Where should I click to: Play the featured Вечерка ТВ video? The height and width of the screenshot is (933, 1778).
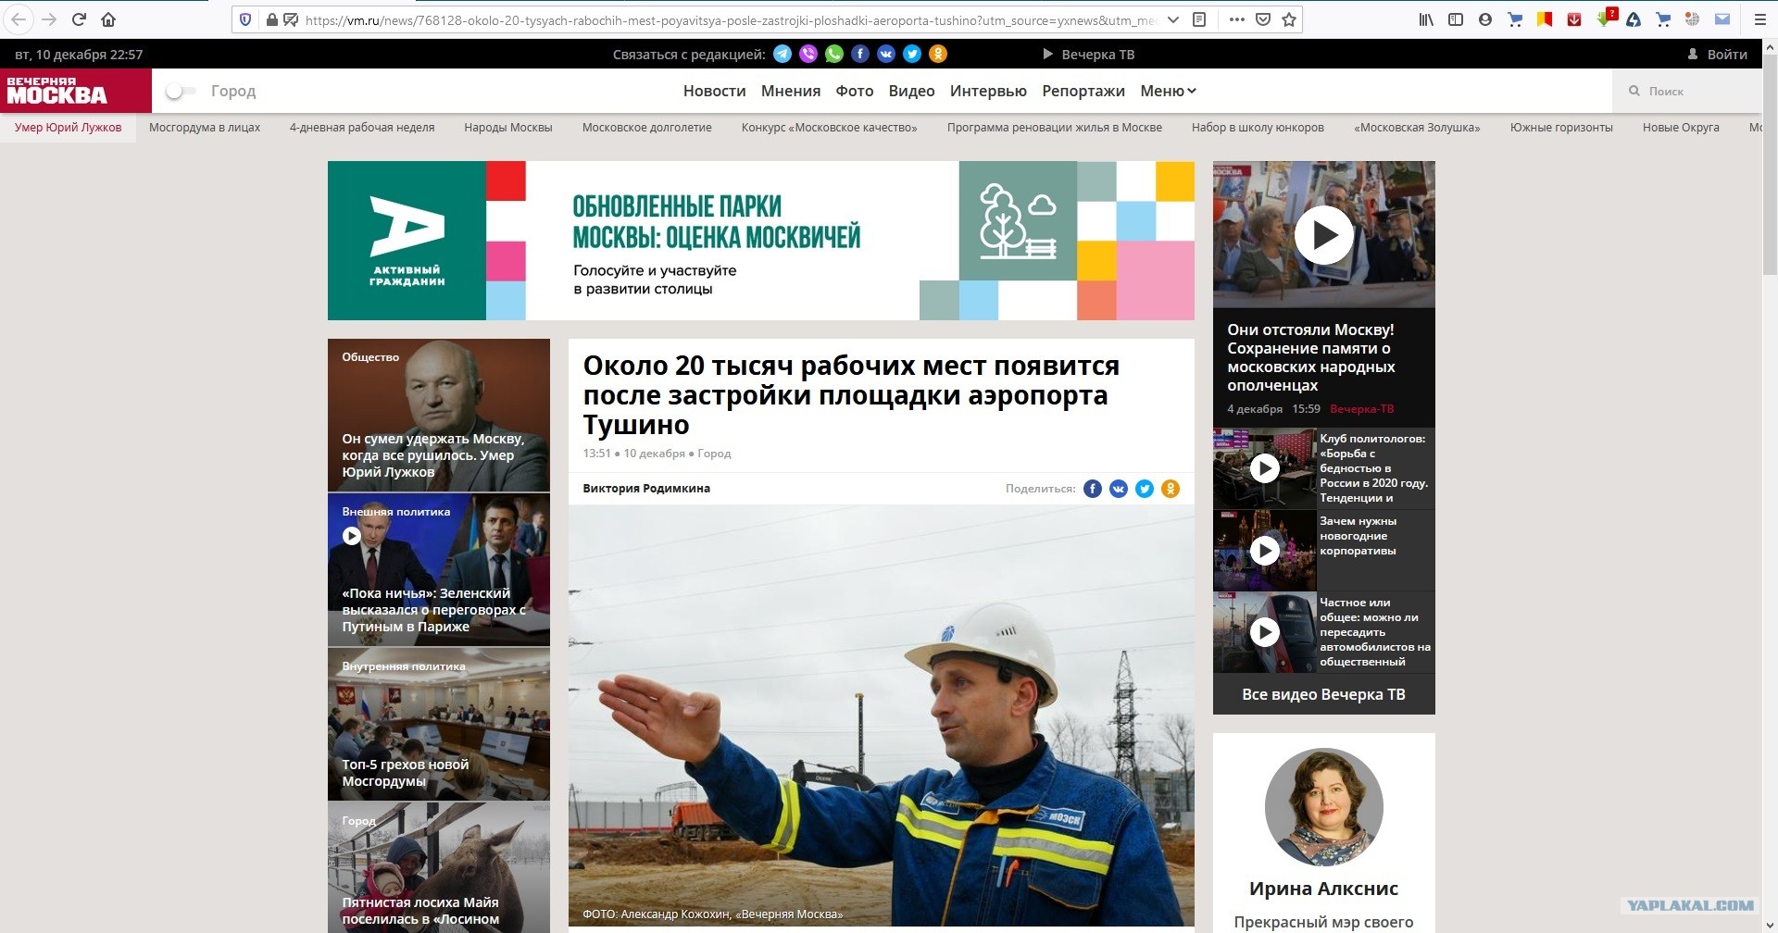[1323, 235]
